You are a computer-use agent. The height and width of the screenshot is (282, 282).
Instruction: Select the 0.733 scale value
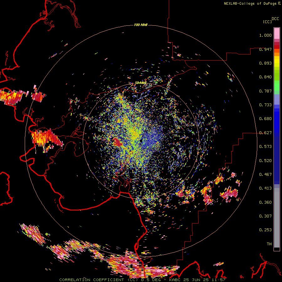pyautogui.click(x=265, y=105)
